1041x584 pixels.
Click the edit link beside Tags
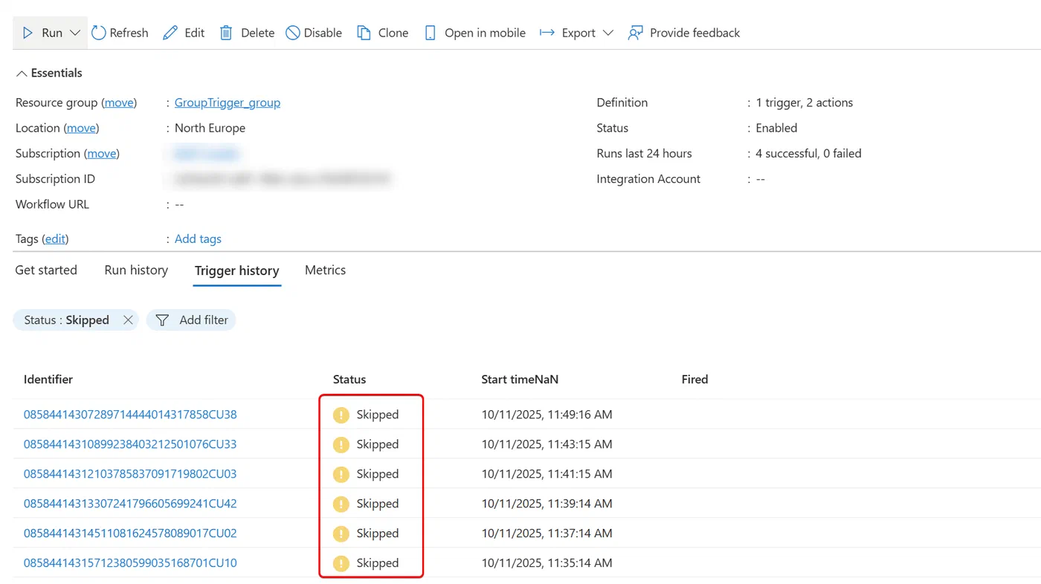pos(55,239)
